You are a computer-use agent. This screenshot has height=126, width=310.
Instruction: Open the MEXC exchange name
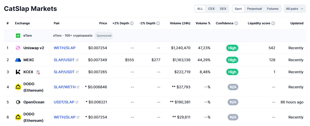click(x=29, y=60)
